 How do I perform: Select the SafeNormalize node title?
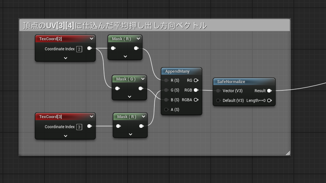tap(231, 82)
